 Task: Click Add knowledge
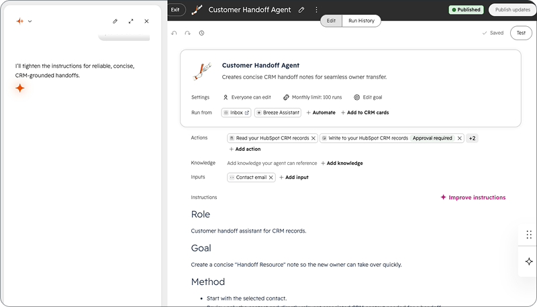[x=342, y=163]
